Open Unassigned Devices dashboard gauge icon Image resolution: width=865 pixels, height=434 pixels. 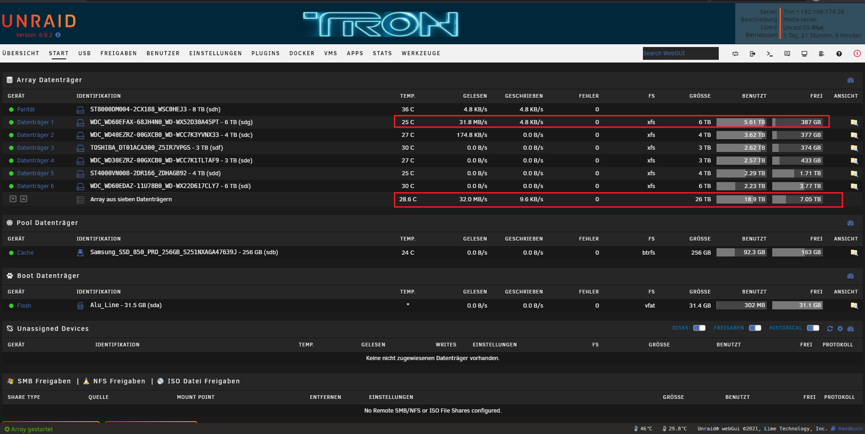pos(850,329)
